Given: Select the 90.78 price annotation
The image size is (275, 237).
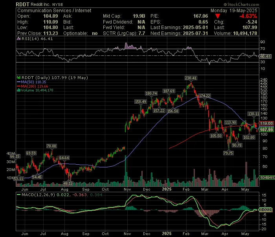Looking at the screenshot, I should point(237,145).
